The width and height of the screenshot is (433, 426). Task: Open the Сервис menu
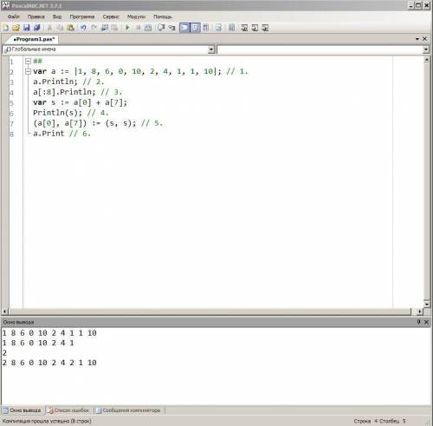coord(111,16)
